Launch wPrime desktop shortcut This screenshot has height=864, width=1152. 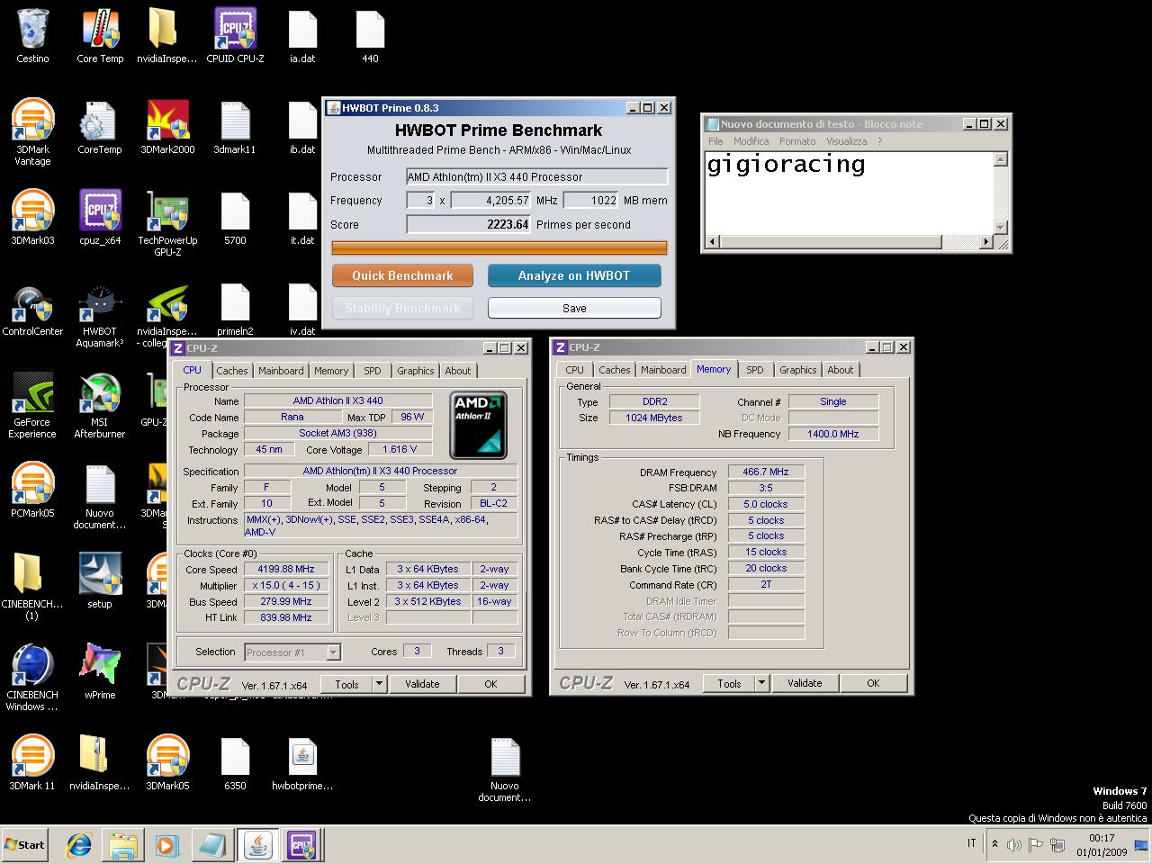pos(100,672)
